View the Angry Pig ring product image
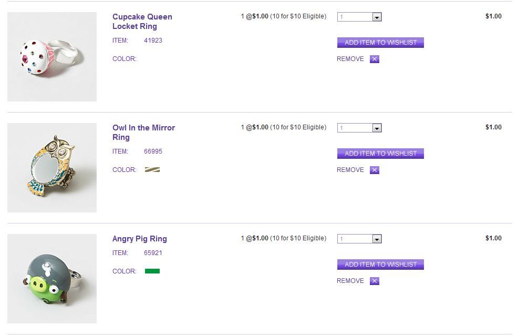 click(52, 279)
